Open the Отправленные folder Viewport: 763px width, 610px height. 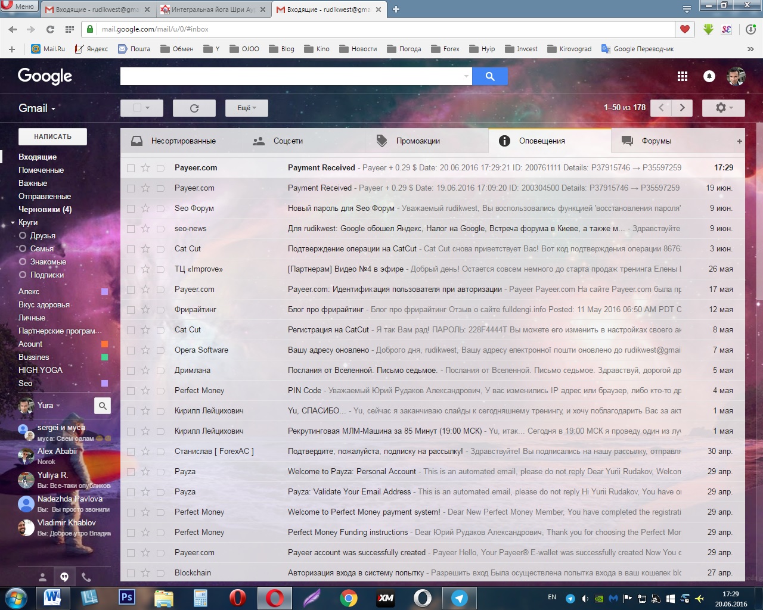(45, 196)
